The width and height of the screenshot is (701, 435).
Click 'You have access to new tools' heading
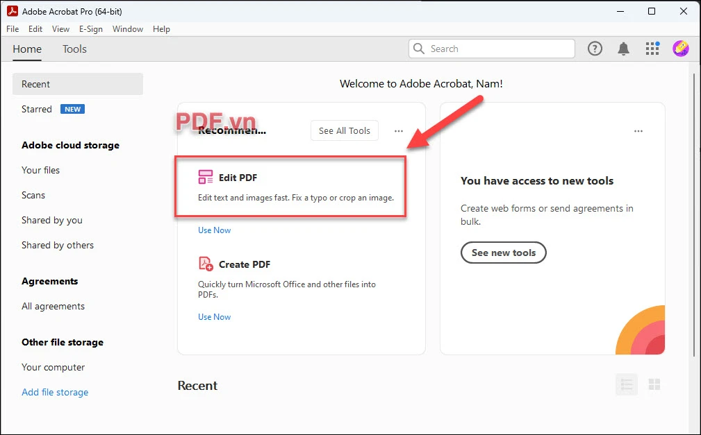click(x=537, y=181)
